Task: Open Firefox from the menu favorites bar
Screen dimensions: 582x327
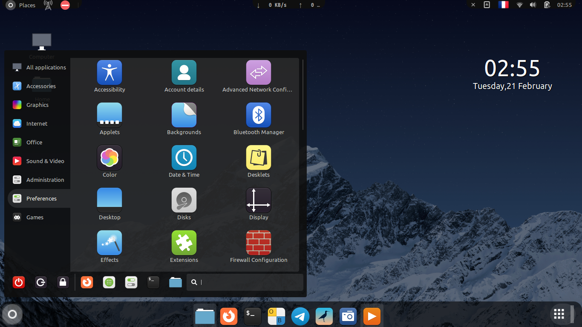Action: tap(87, 282)
